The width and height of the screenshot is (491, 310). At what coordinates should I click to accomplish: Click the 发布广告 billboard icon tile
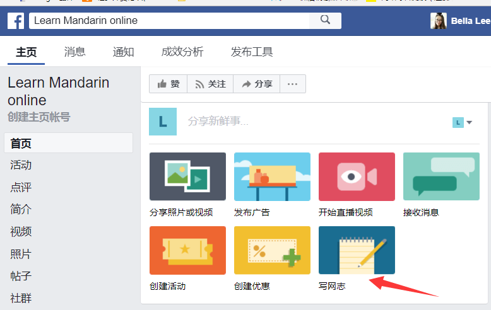(272, 176)
